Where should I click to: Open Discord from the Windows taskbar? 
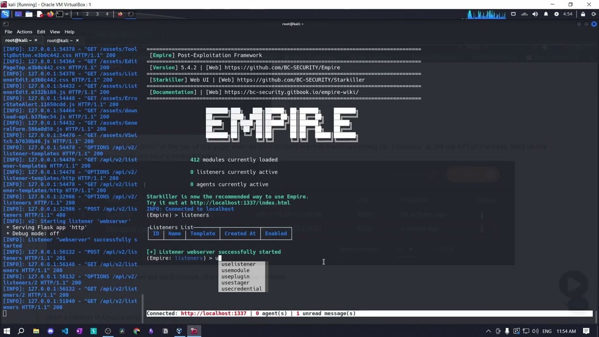[x=51, y=331]
